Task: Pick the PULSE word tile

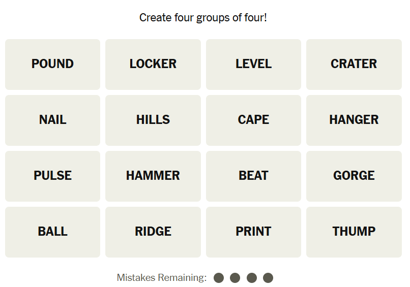Action: click(52, 176)
